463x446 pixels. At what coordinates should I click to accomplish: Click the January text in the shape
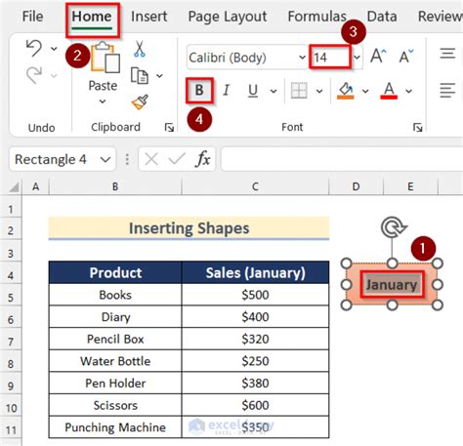coord(392,285)
